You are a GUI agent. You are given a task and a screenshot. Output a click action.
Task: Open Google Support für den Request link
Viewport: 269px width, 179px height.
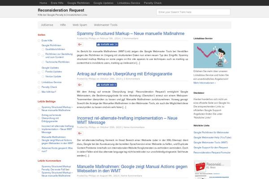tap(211, 148)
